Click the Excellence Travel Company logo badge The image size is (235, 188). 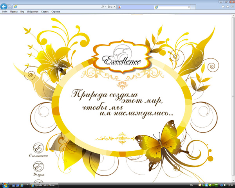pyautogui.click(x=122, y=57)
